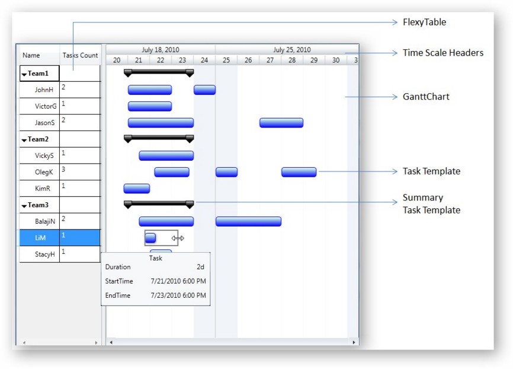Collapse the Team2 group
Screen dimensions: 513x369
coord(24,140)
